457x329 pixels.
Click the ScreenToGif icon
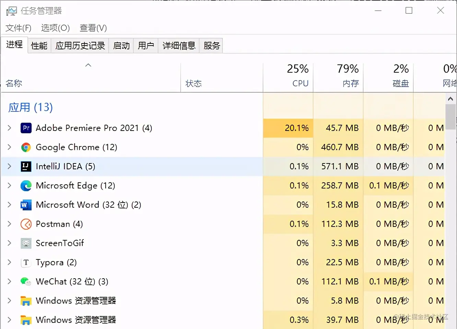pyautogui.click(x=26, y=243)
